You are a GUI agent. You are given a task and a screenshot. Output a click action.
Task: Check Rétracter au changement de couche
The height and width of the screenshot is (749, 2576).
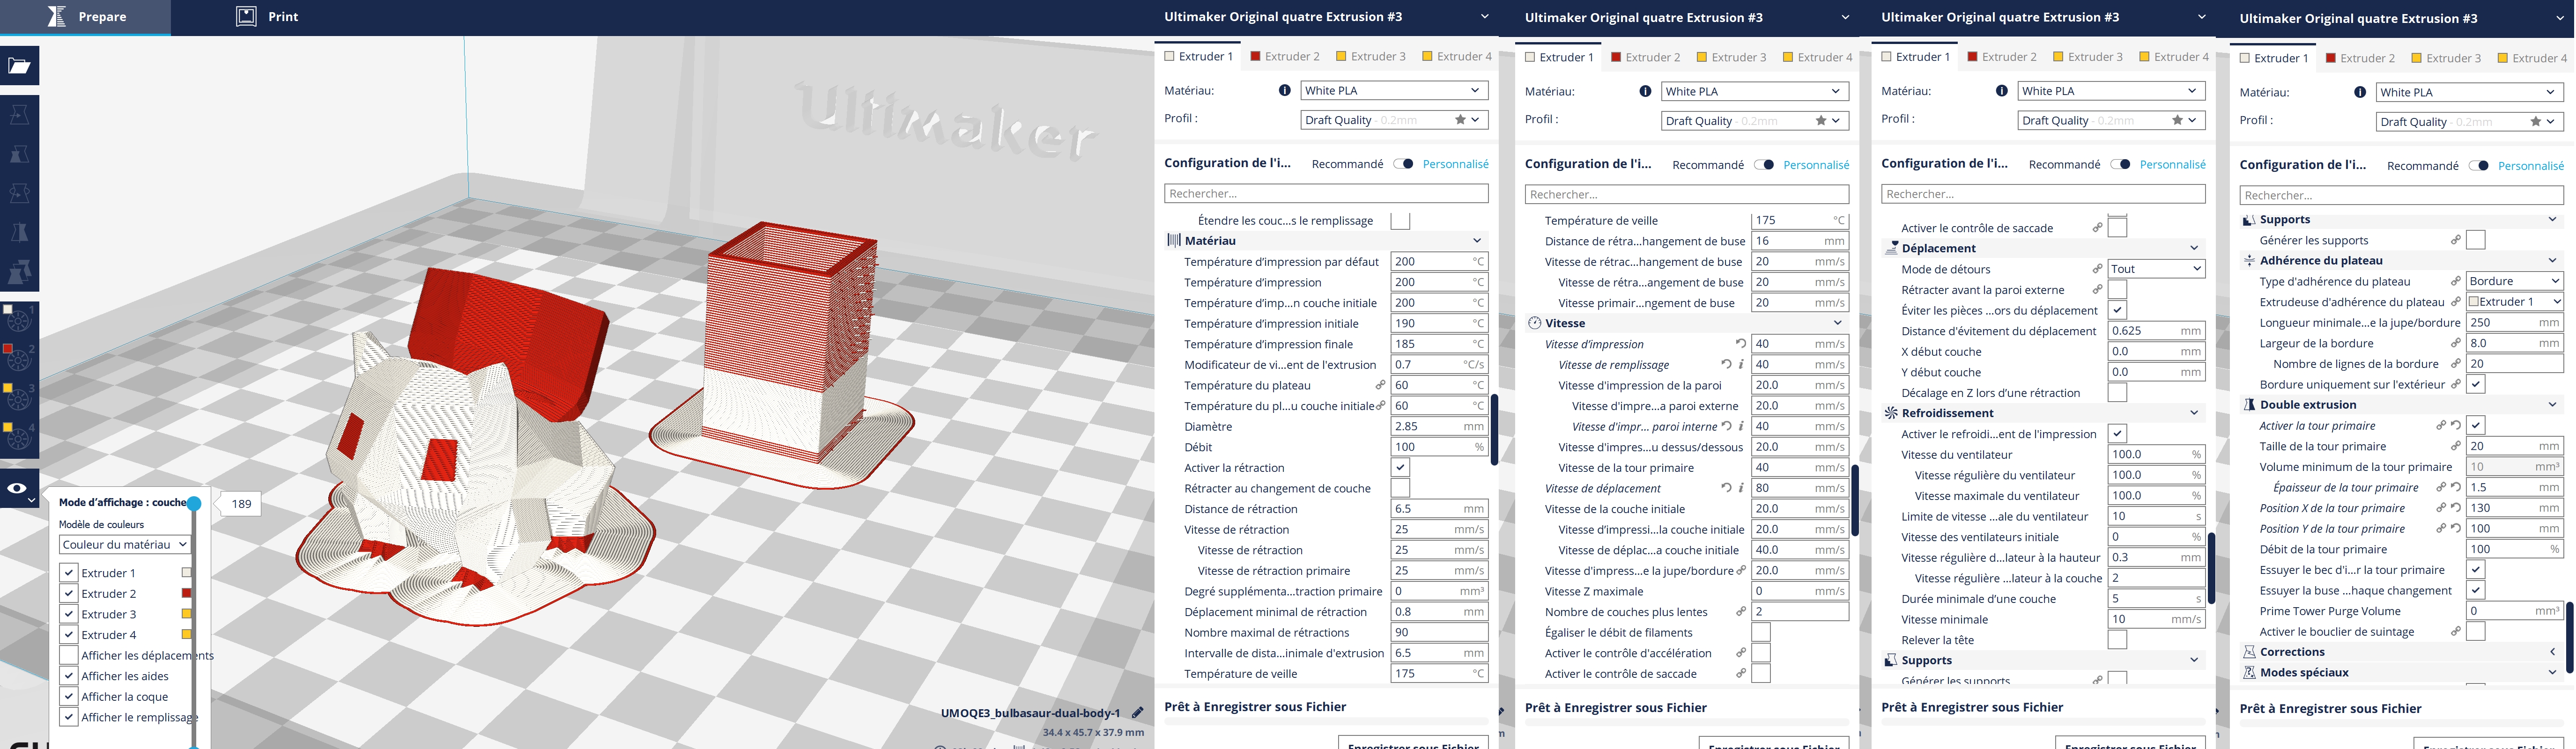pyautogui.click(x=1400, y=488)
